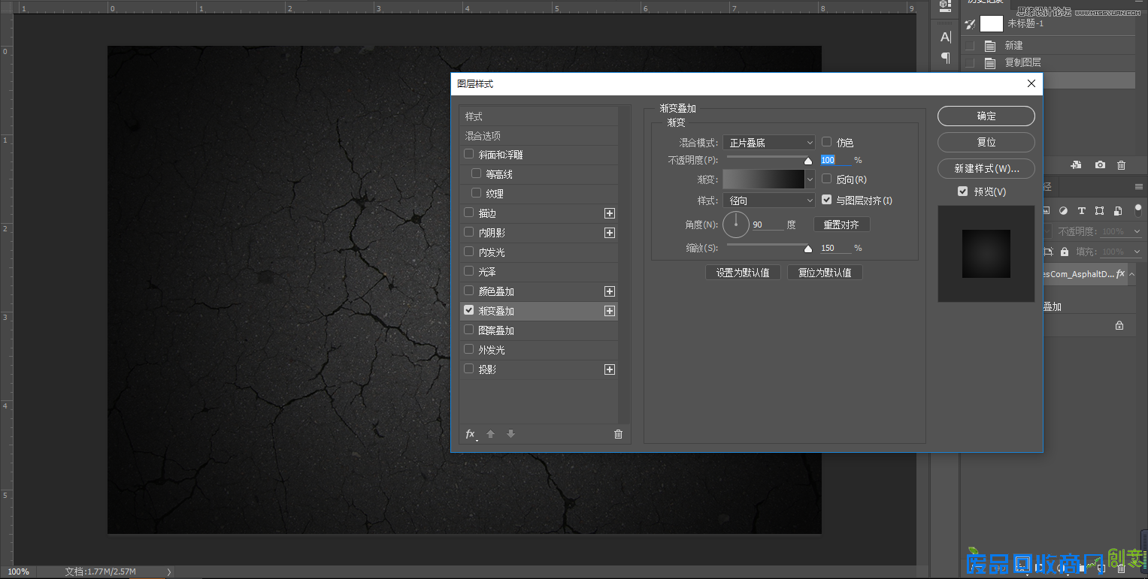The height and width of the screenshot is (579, 1148).
Task: Click the fx badge on the AsphaltD layer
Action: tap(1120, 274)
